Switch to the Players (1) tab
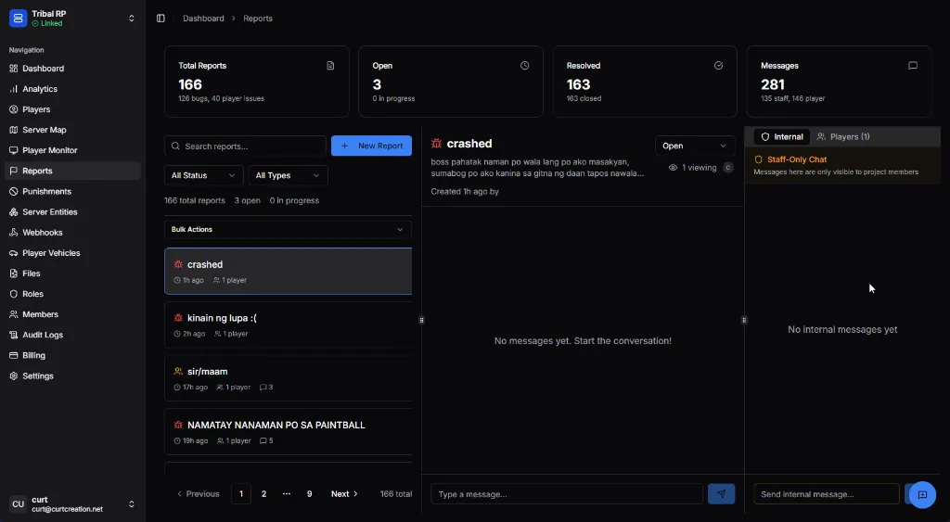The height and width of the screenshot is (522, 950). pyautogui.click(x=842, y=137)
